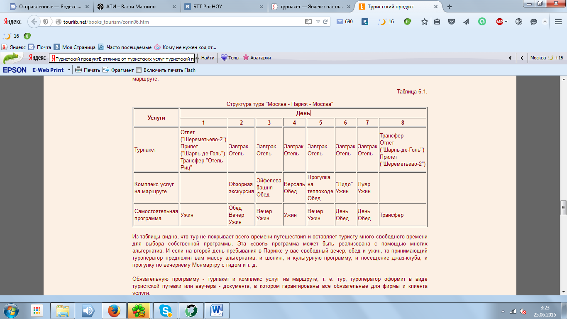
Task: Click the chat smiley bubble icon
Action: click(x=534, y=22)
